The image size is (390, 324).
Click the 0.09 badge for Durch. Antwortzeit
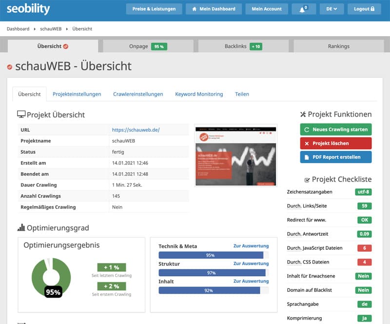coord(364,234)
